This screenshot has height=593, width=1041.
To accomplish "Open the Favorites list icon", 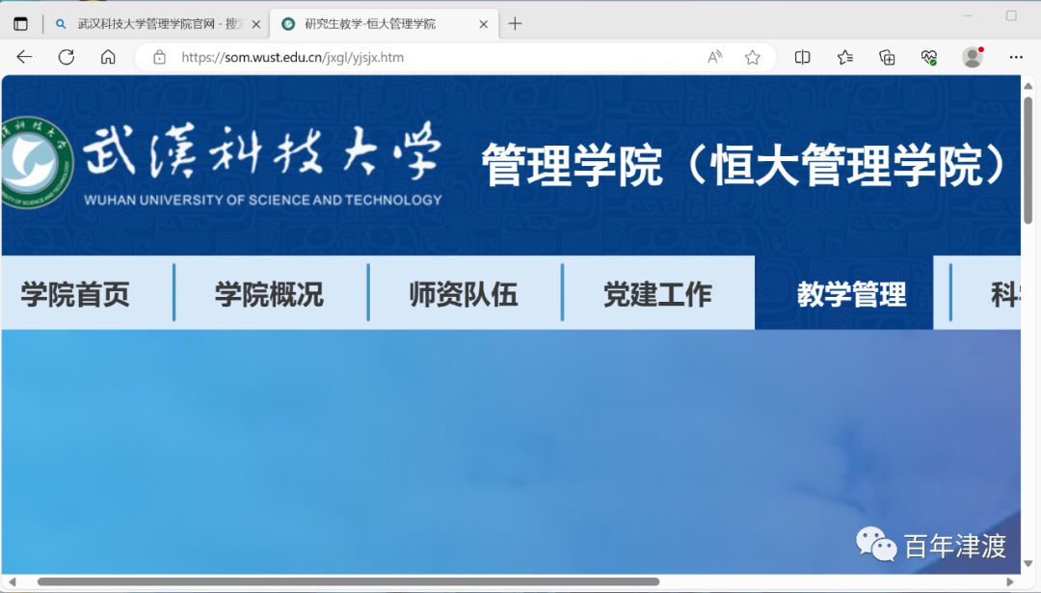I will [x=844, y=57].
